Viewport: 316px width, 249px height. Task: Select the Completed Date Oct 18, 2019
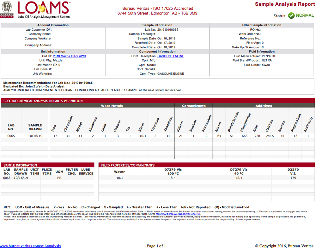coord(166,47)
